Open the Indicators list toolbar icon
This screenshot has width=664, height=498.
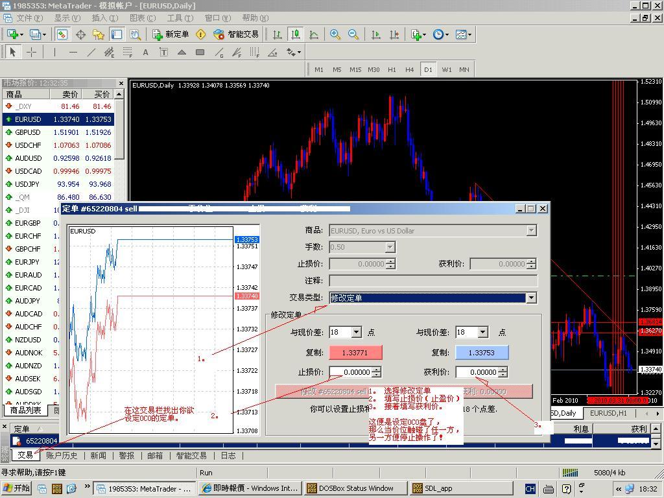point(416,34)
